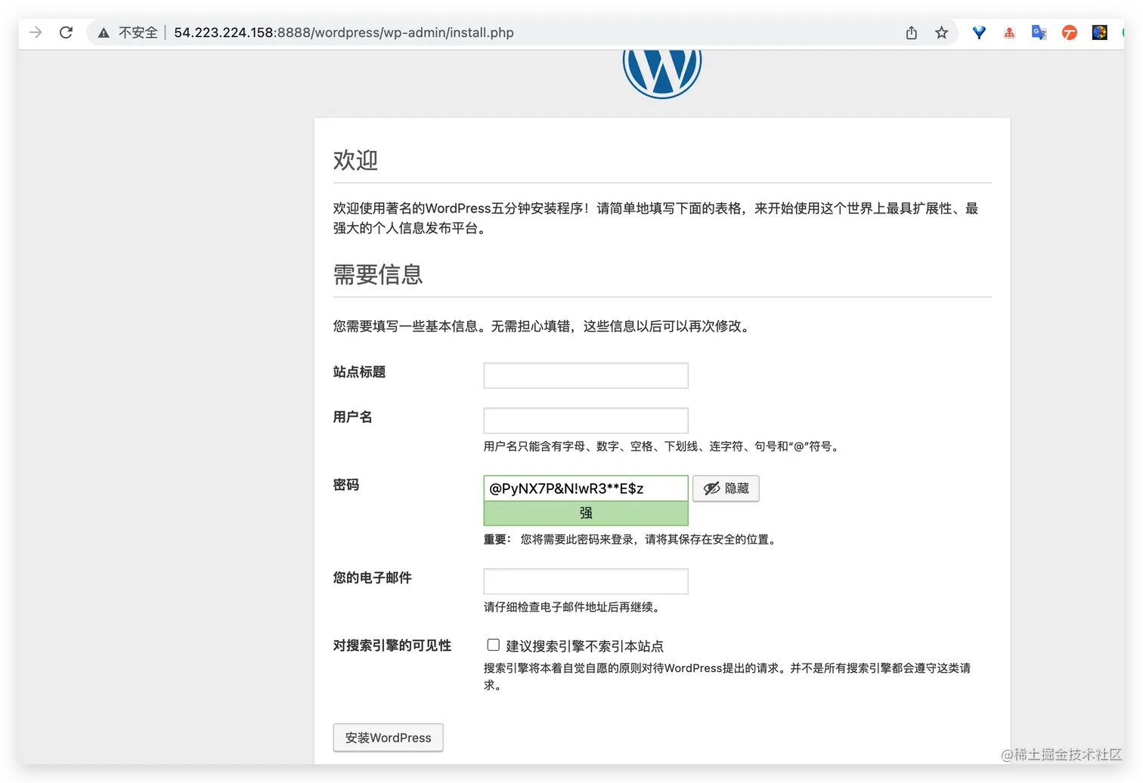Click the 重要 password notice text
The width and height of the screenshot is (1143, 783).
[x=631, y=539]
